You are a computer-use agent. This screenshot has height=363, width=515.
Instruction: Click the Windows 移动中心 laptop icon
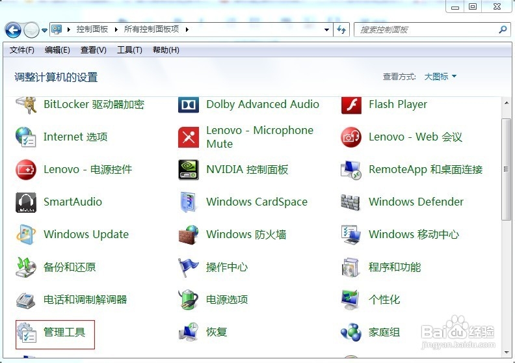[351, 235]
